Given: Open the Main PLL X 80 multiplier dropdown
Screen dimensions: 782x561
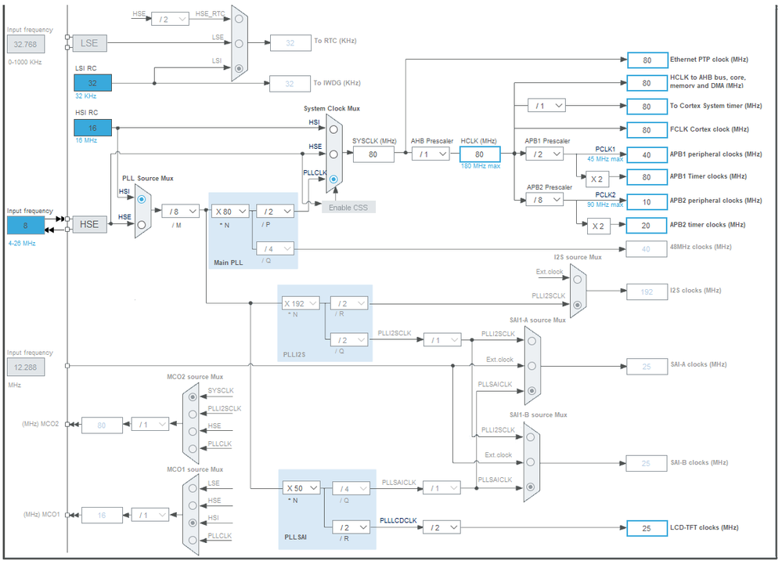Looking at the screenshot, I should tap(230, 211).
